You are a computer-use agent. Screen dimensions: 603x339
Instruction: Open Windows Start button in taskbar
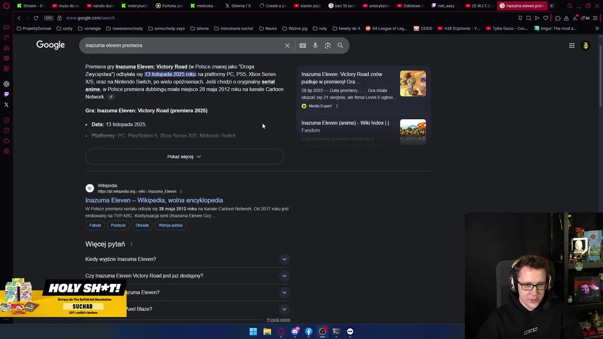253,331
